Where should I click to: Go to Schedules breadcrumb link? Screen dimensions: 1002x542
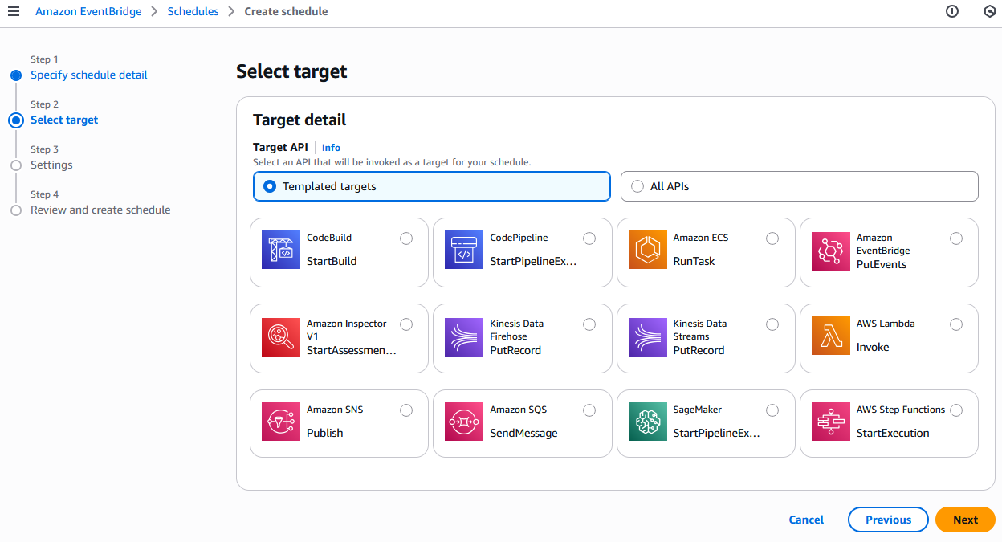coord(193,11)
